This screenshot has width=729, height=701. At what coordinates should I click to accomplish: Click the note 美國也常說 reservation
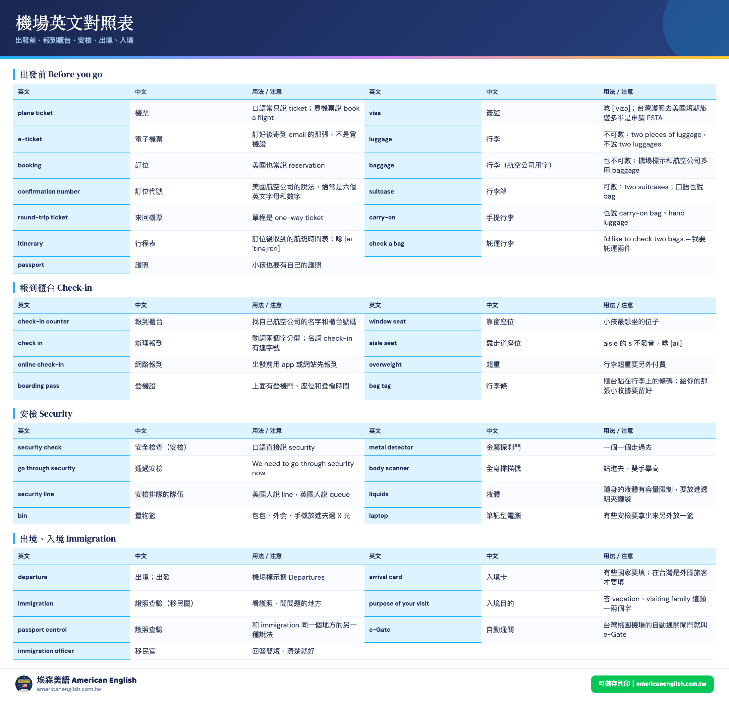[288, 165]
